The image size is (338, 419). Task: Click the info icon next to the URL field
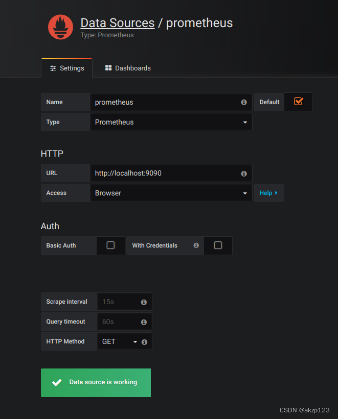coord(244,173)
